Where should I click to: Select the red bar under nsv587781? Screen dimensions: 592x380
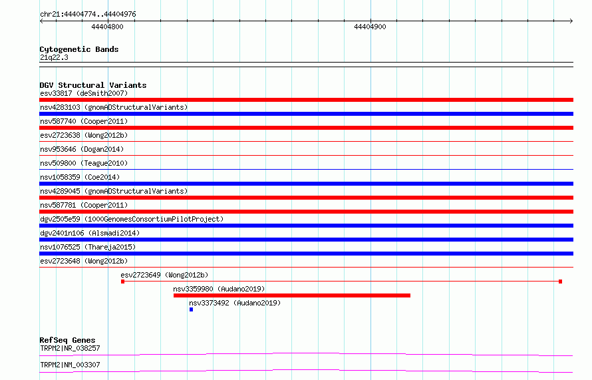pos(306,212)
